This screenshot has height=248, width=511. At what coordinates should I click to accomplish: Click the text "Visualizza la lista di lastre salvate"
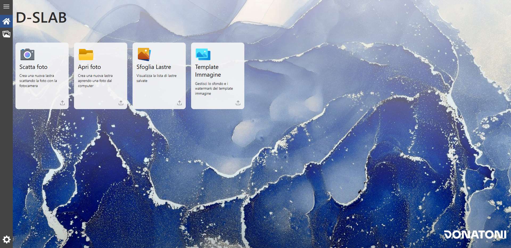point(156,78)
